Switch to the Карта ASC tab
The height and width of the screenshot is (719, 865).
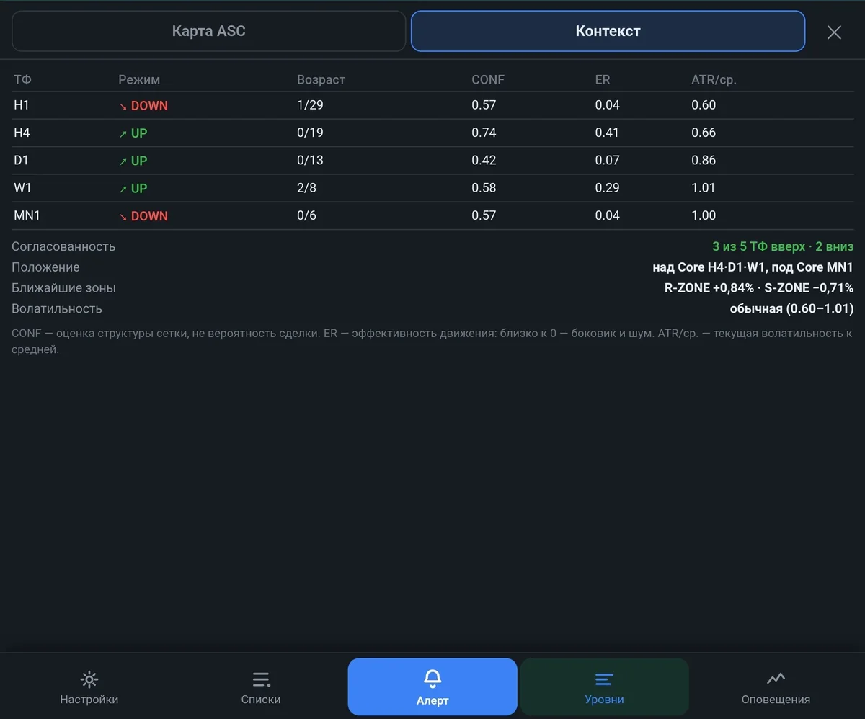pyautogui.click(x=209, y=31)
